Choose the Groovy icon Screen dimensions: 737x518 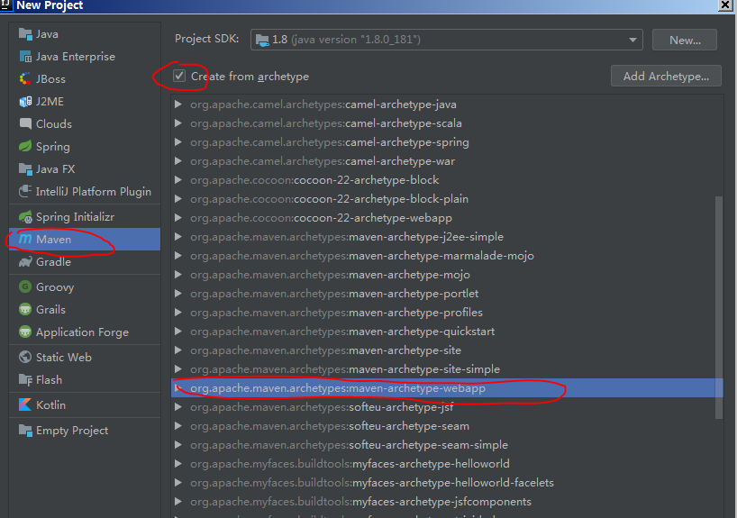25,286
